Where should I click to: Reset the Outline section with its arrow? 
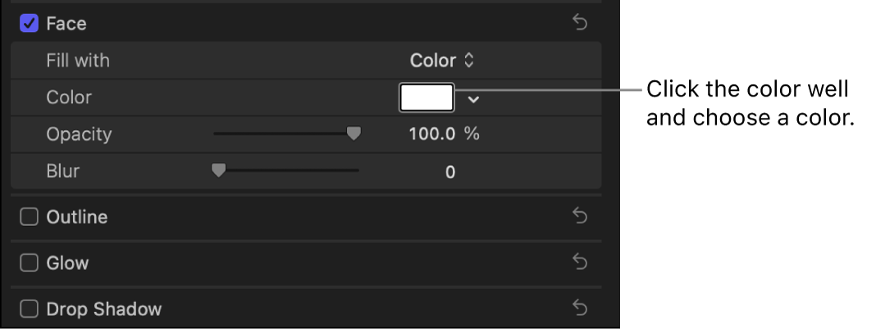pyautogui.click(x=580, y=217)
